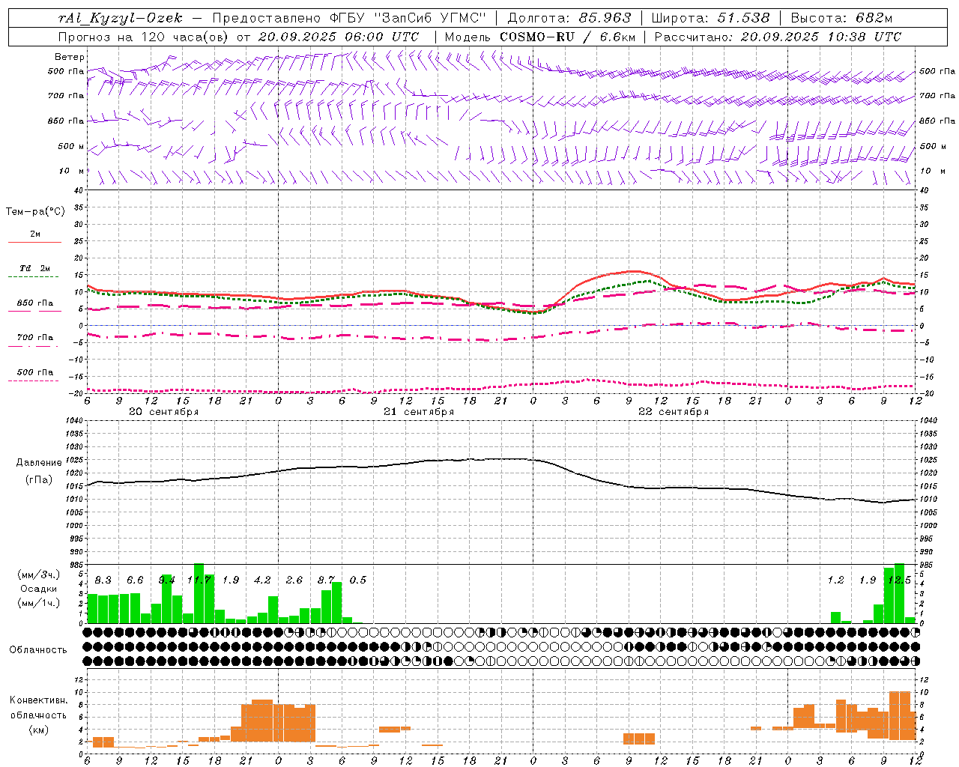Screen dimensions: 959x767
Task: Select the 'Долгота: 85.963' longitude field
Action: click(569, 18)
